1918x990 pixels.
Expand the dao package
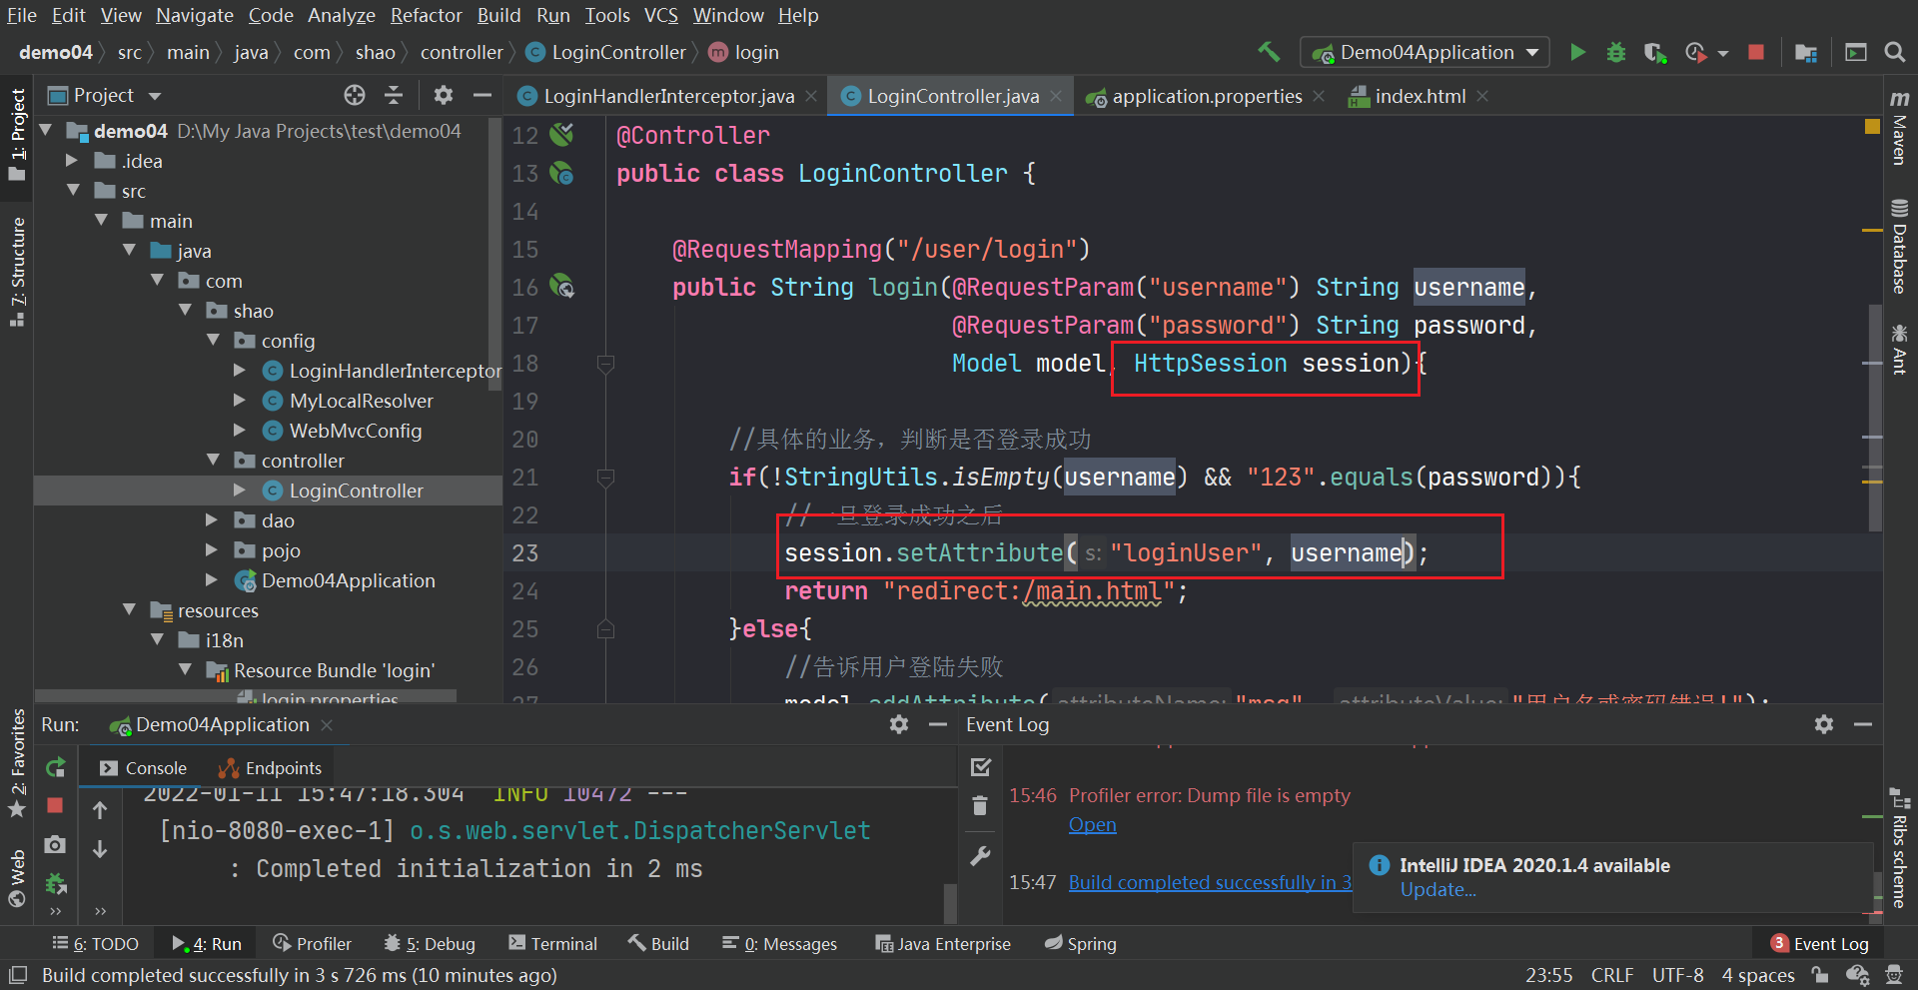[x=212, y=519]
